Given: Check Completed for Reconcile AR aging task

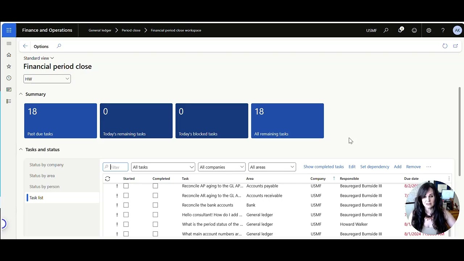Looking at the screenshot, I should pos(155,195).
